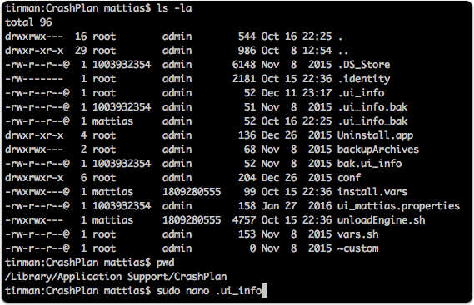The width and height of the screenshot is (474, 305).
Task: Click the 4757 file size of unloadEngine.sh
Action: coord(244,220)
